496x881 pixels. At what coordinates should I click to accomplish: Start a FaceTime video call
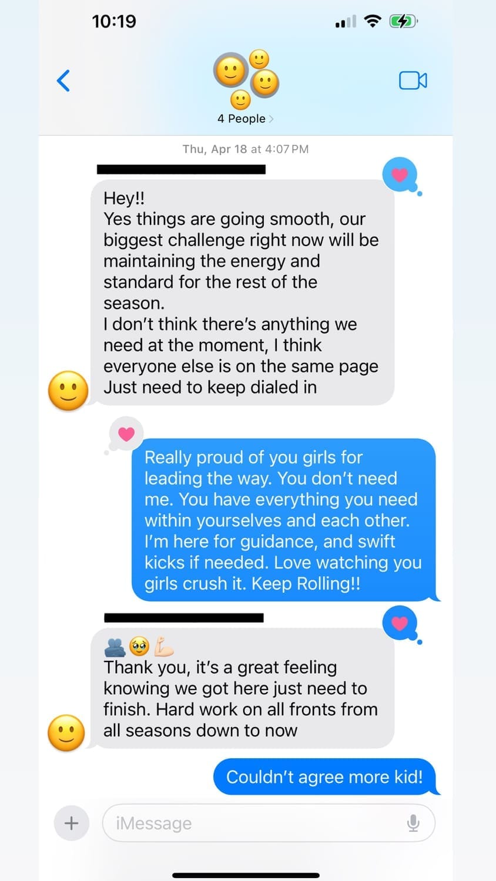(x=413, y=80)
